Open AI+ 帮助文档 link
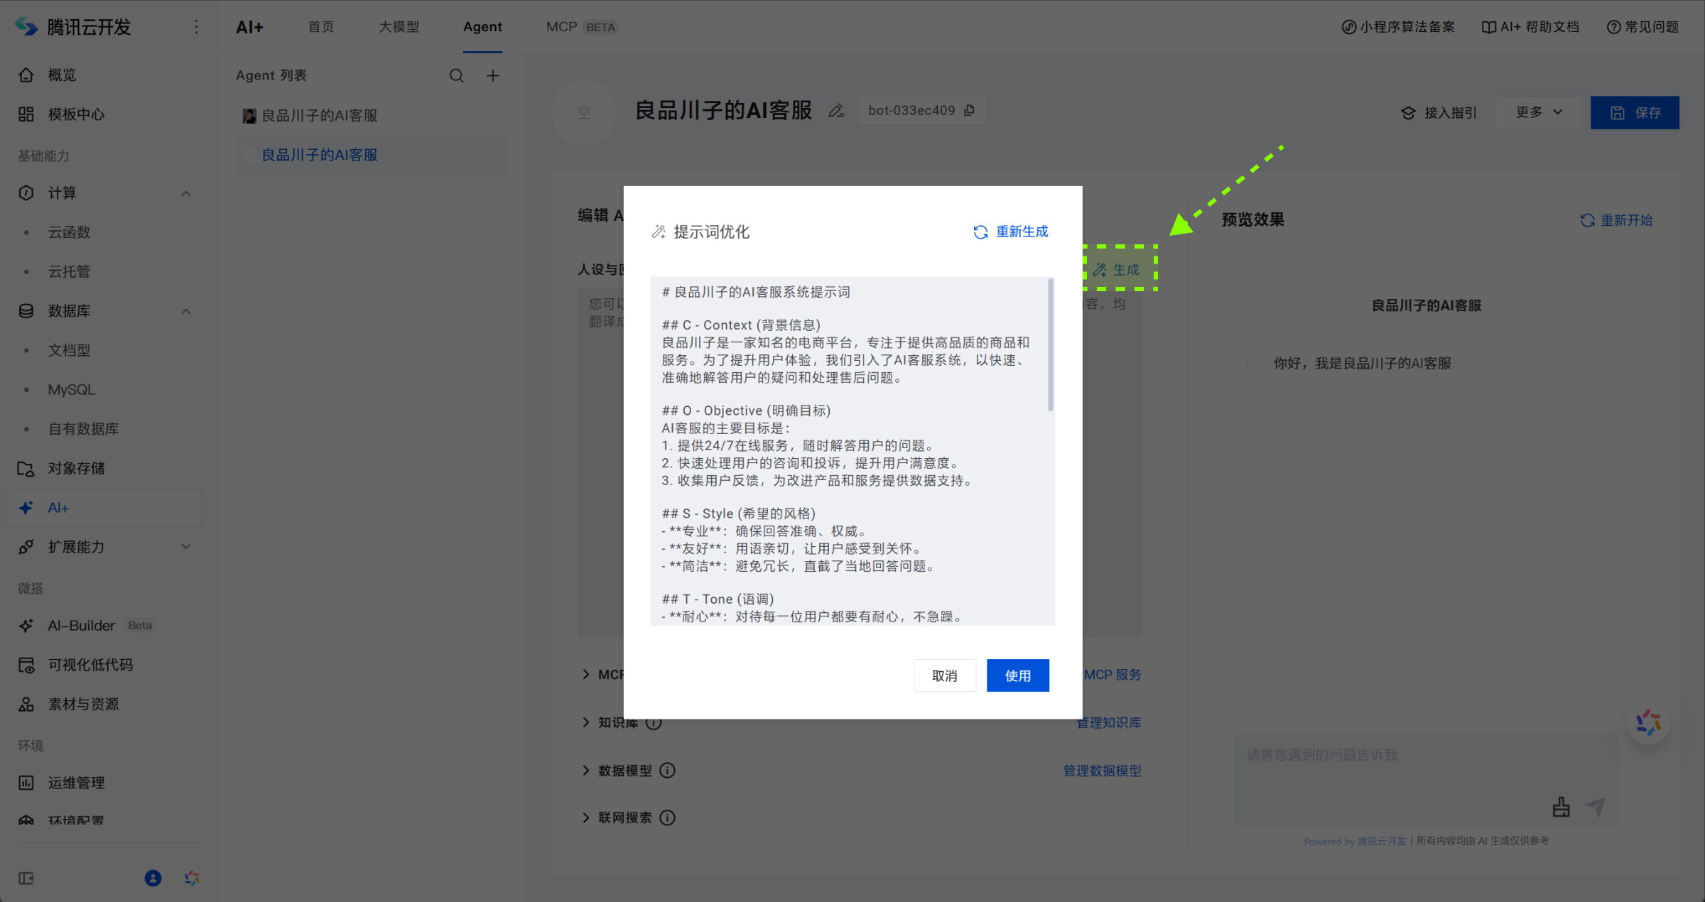The image size is (1705, 902). point(1530,27)
